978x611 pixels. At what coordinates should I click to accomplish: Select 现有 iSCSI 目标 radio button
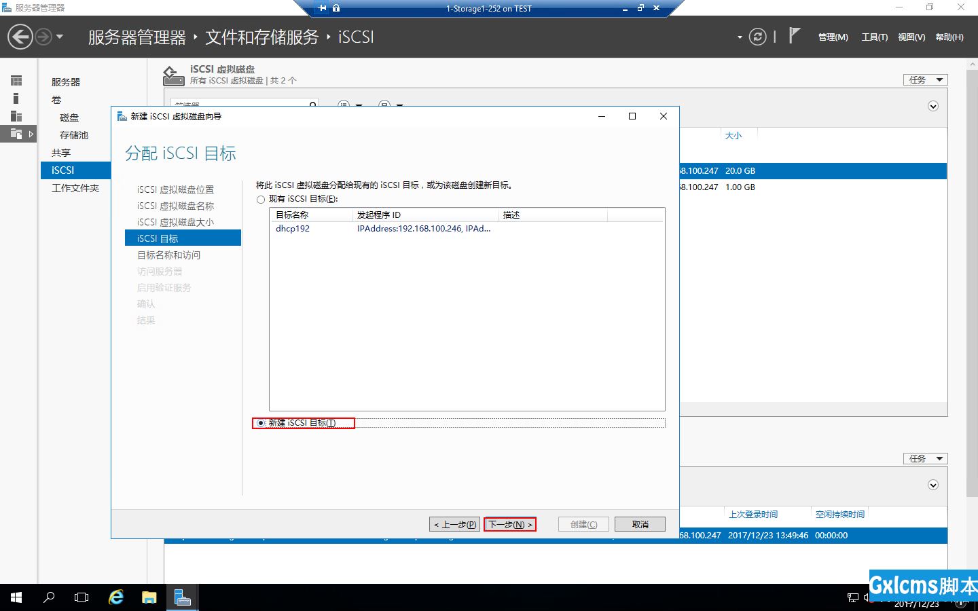click(x=261, y=200)
